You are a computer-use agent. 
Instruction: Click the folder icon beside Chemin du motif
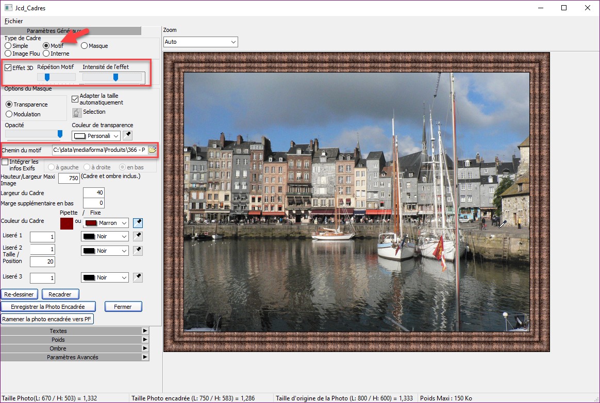click(152, 150)
